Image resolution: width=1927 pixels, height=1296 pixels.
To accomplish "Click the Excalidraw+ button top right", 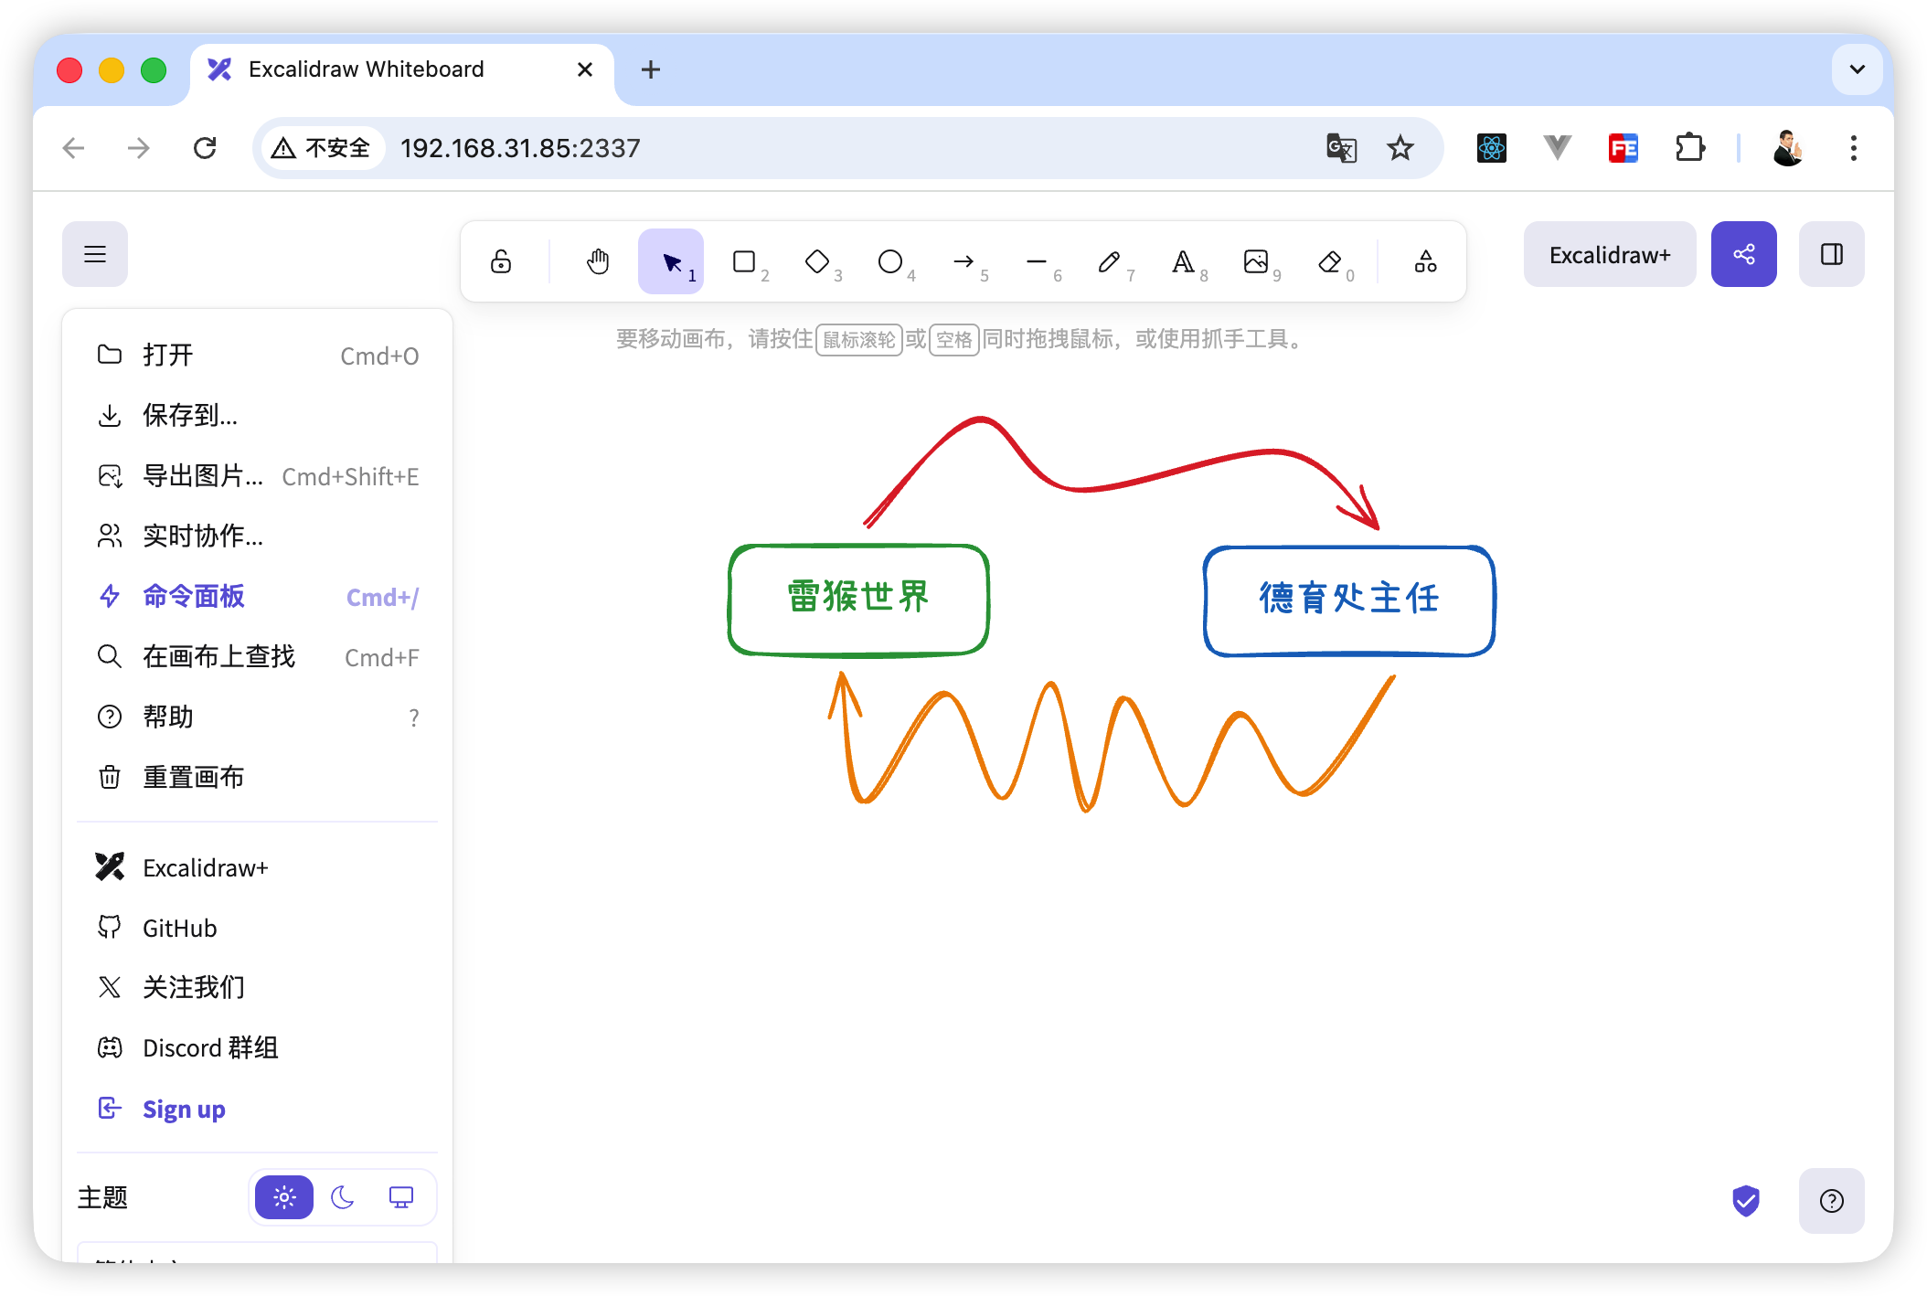I will (1609, 255).
